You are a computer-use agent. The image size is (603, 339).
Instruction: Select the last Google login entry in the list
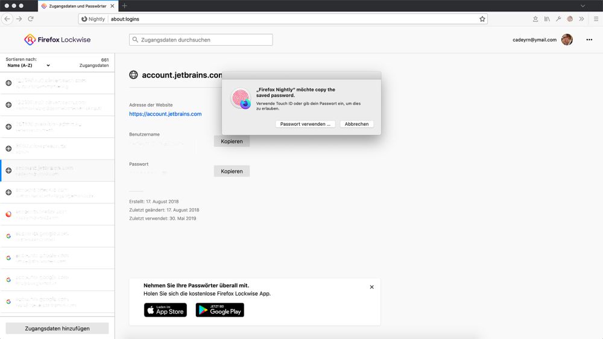57,302
